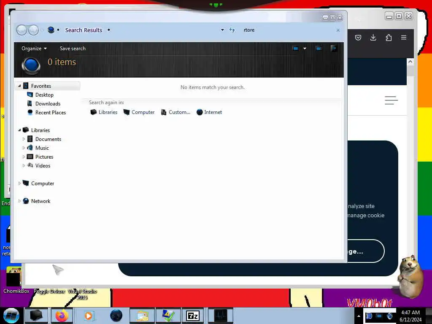Search again in Custom location
Screen dimensions: 432x324
point(175,112)
